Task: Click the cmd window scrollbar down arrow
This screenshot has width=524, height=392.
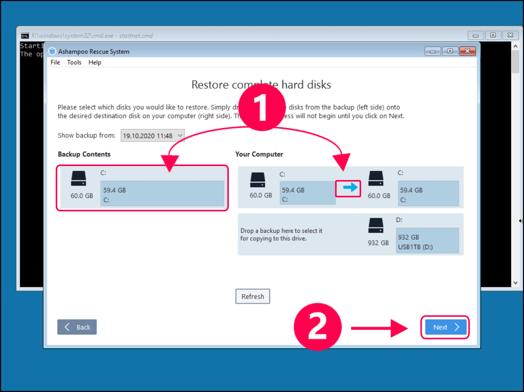Action: (x=515, y=283)
